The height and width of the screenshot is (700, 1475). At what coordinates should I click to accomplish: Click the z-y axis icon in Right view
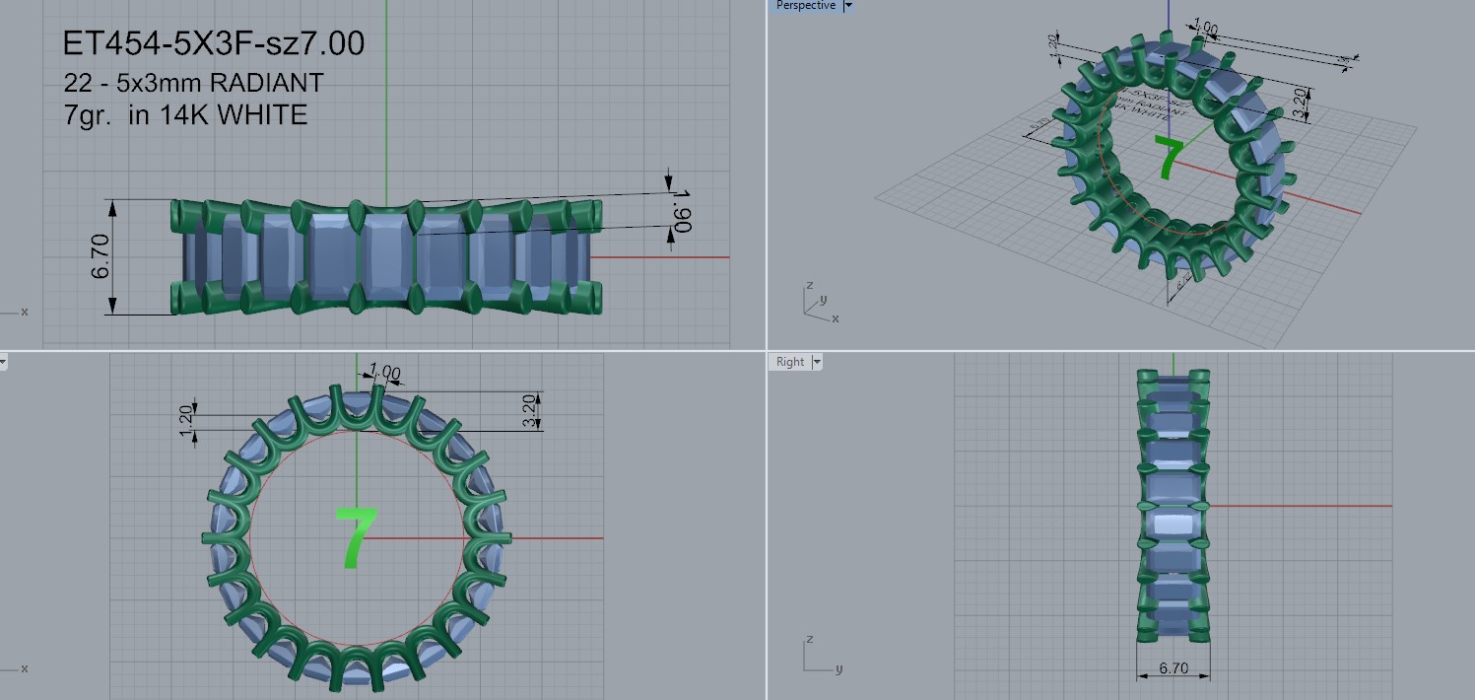point(817,656)
